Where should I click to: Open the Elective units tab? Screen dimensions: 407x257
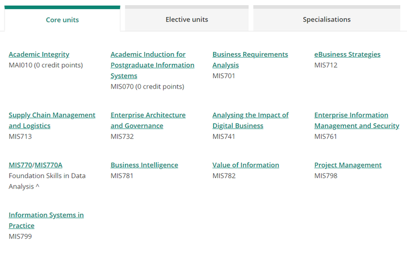pos(187,19)
